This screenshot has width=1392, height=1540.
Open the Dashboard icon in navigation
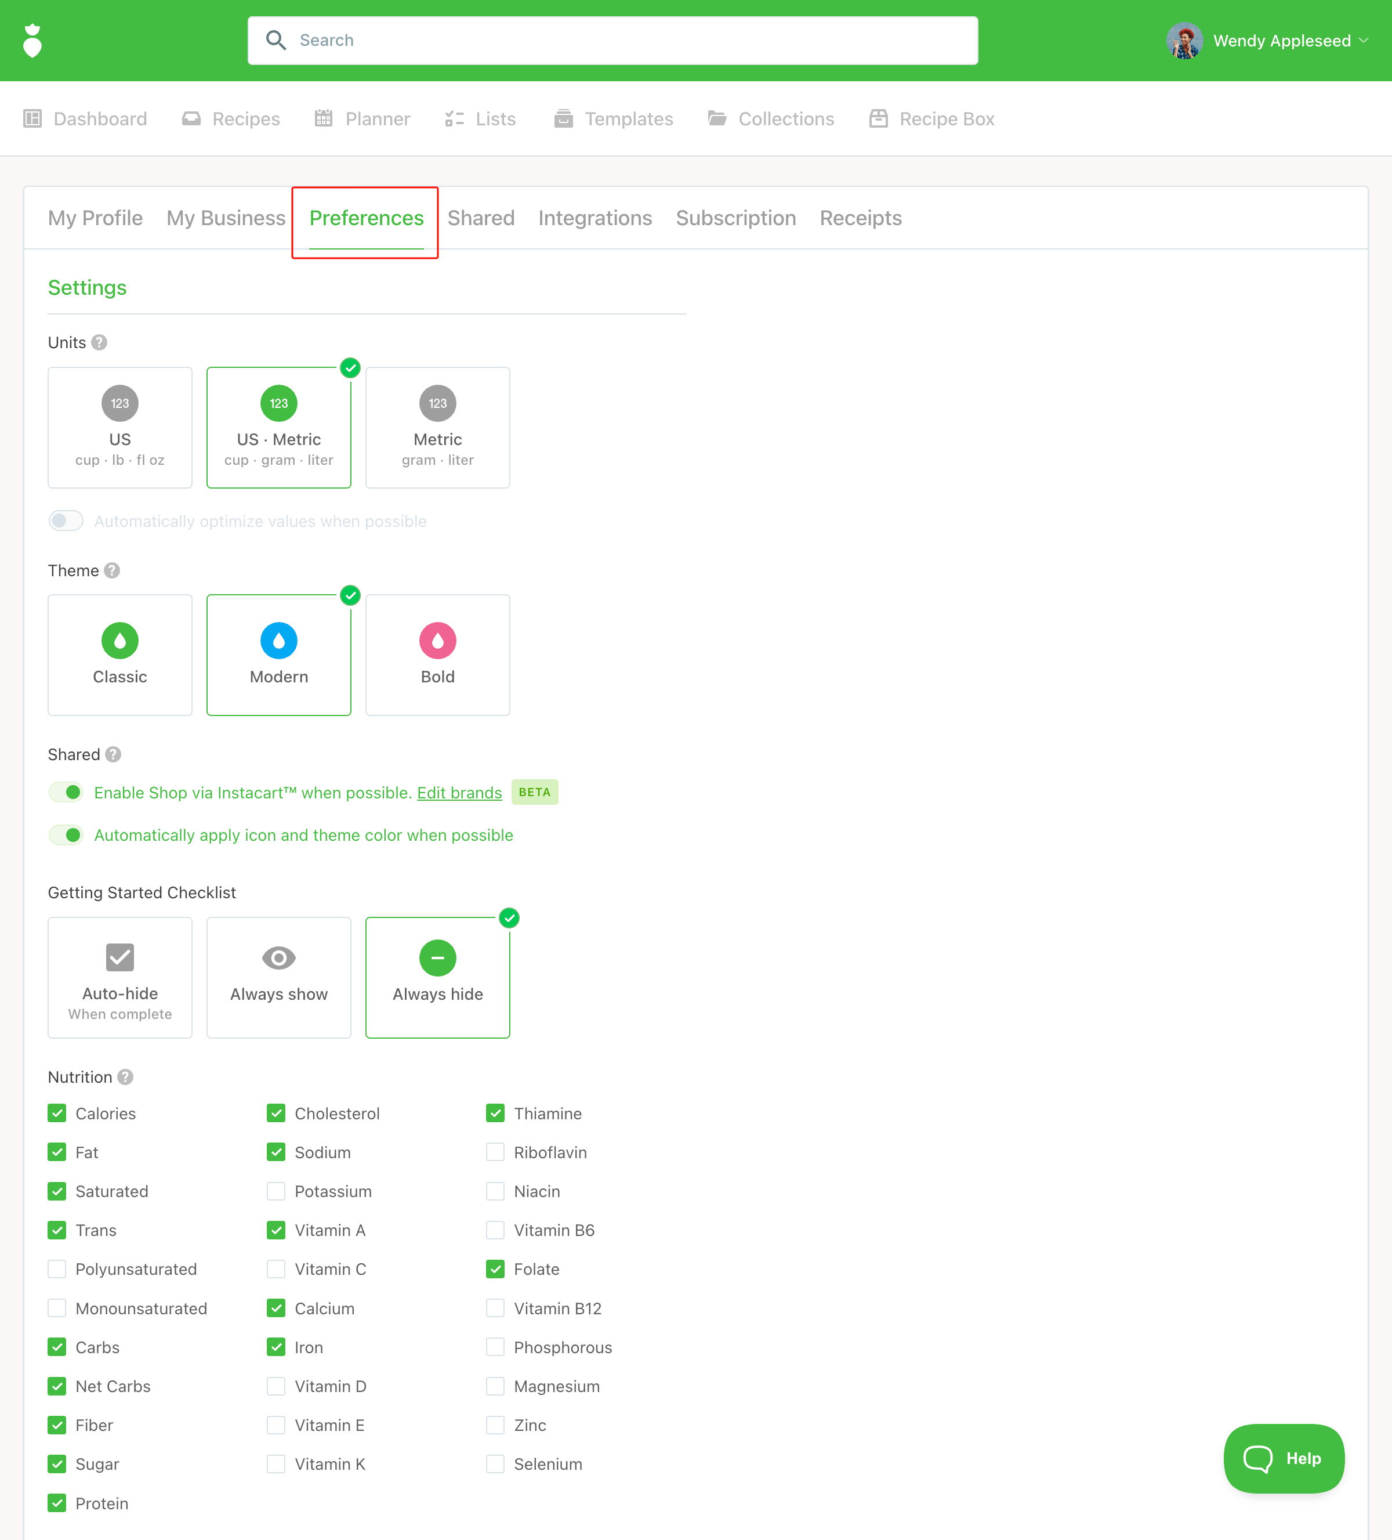32,118
